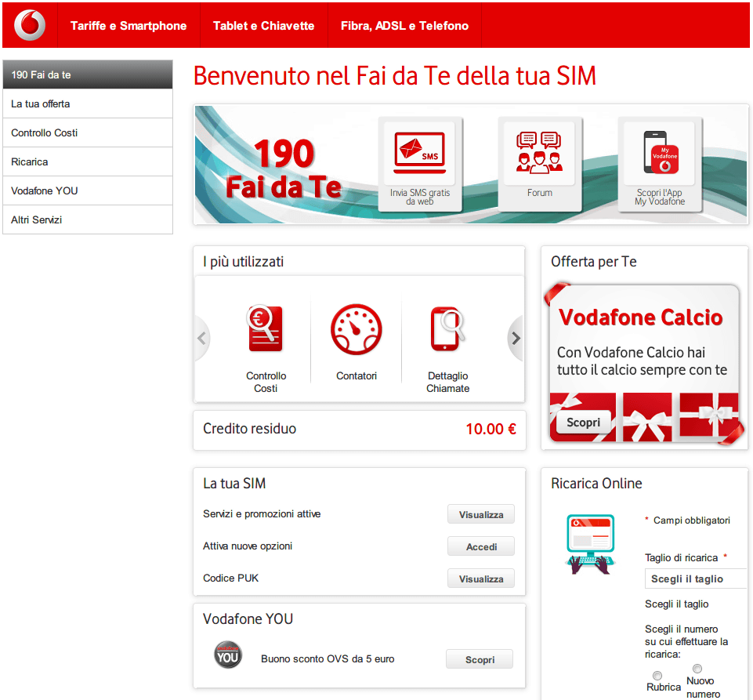Click the Vodafone Calcio offer banner title
753x700 pixels.
[x=641, y=317]
